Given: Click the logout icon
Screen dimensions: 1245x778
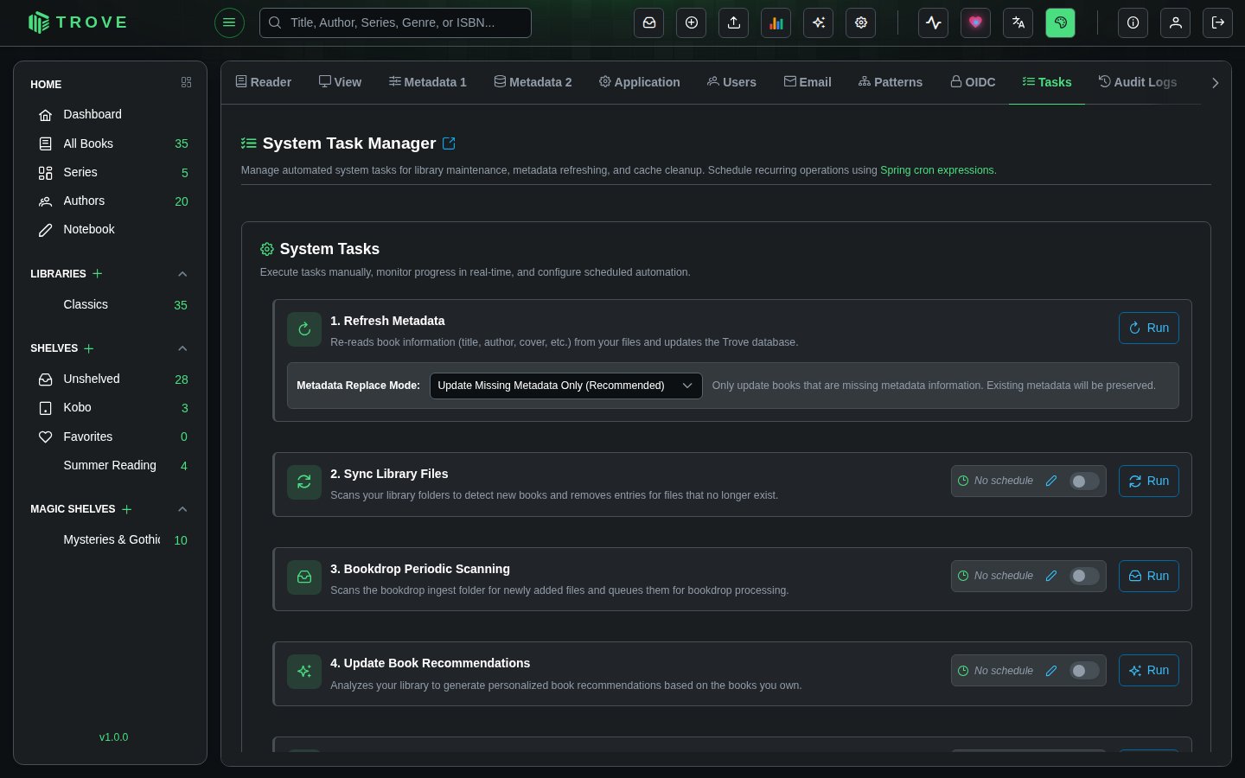Looking at the screenshot, I should [x=1218, y=22].
